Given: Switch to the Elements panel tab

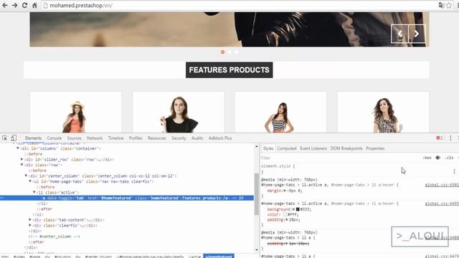Looking at the screenshot, I should point(34,138).
